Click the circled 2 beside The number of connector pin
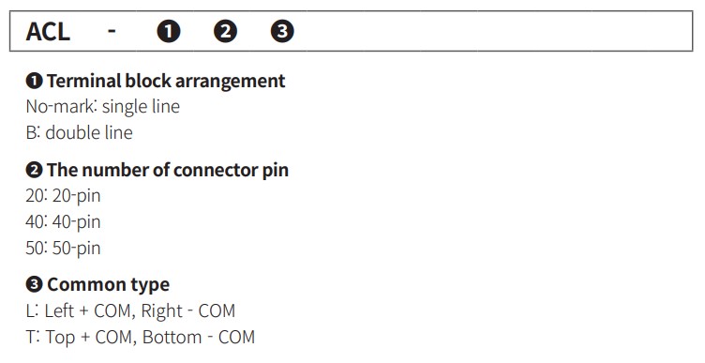The image size is (705, 363). tap(34, 171)
